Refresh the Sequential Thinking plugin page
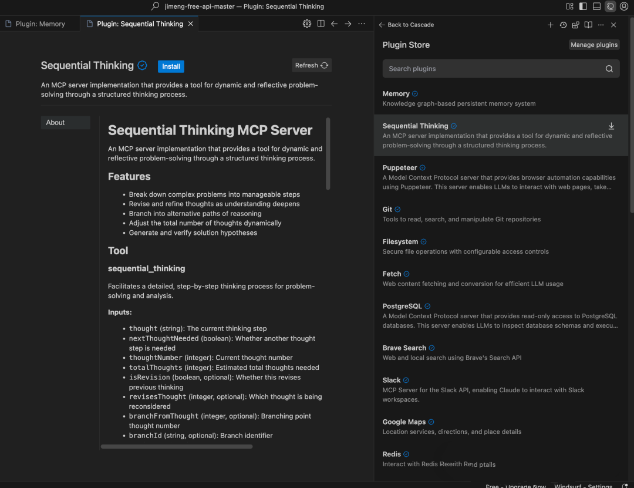634x488 pixels. point(312,65)
